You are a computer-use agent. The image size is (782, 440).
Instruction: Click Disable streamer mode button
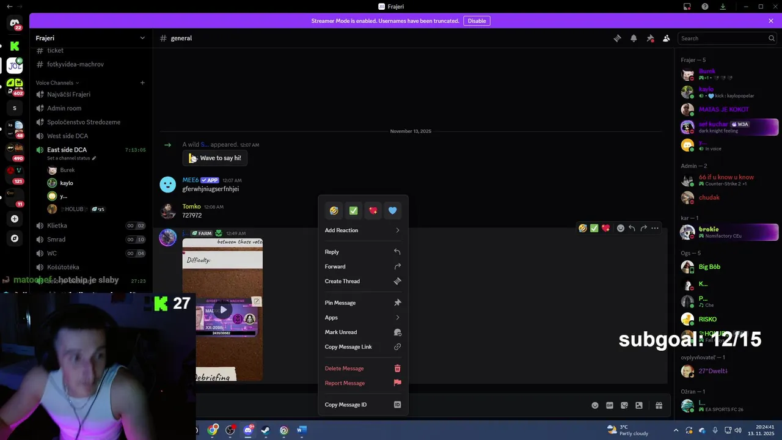(477, 21)
